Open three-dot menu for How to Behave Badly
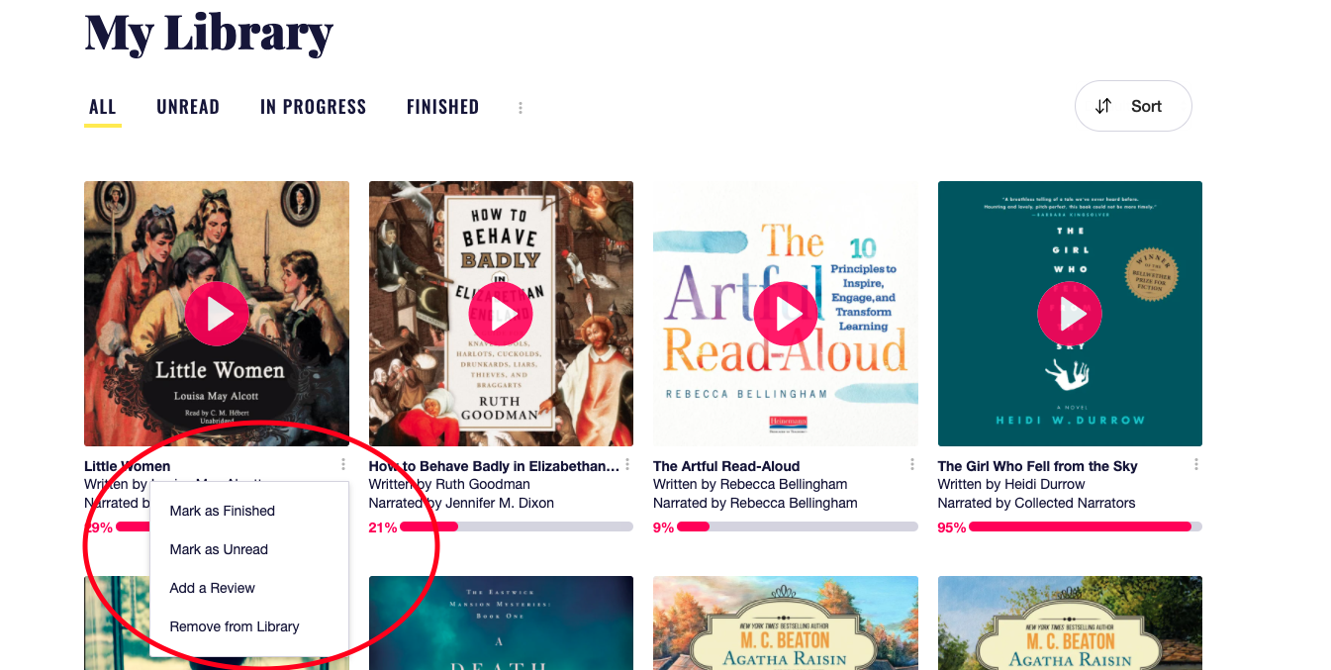 (627, 464)
